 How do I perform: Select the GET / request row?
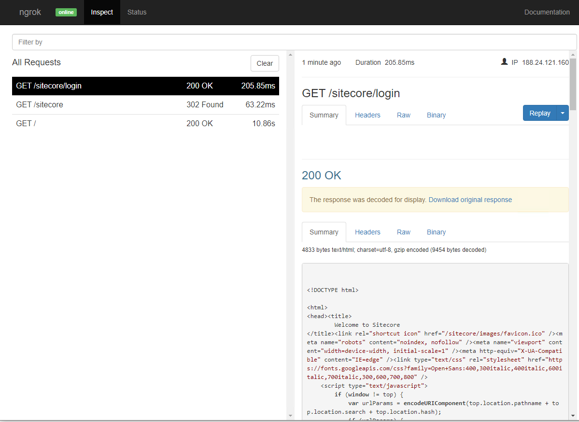[145, 124]
